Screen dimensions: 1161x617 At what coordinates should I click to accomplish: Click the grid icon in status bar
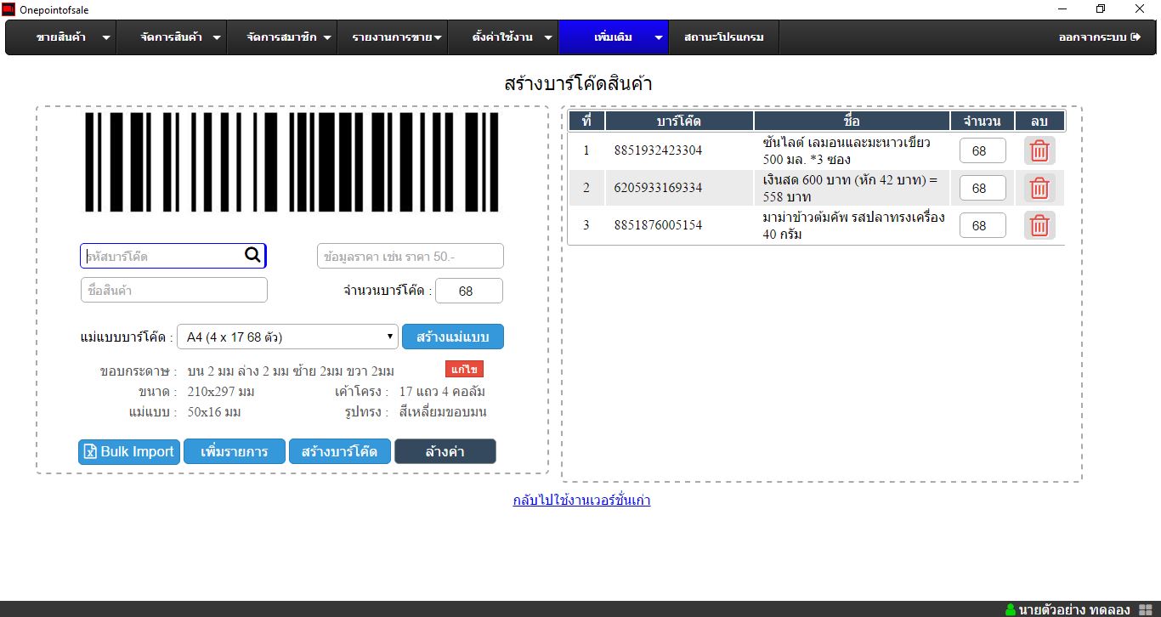coord(1145,609)
